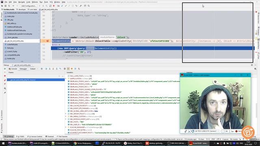260x146 pixels.
Task: Click Mute Breakpoints icon in debug sidebar
Action: click(x=5, y=84)
